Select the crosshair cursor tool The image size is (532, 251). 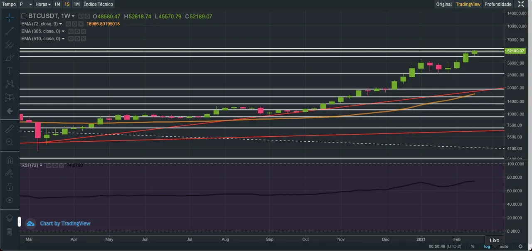(10, 18)
